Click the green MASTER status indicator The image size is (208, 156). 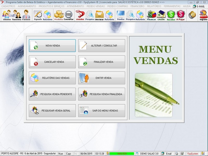coord(122,154)
